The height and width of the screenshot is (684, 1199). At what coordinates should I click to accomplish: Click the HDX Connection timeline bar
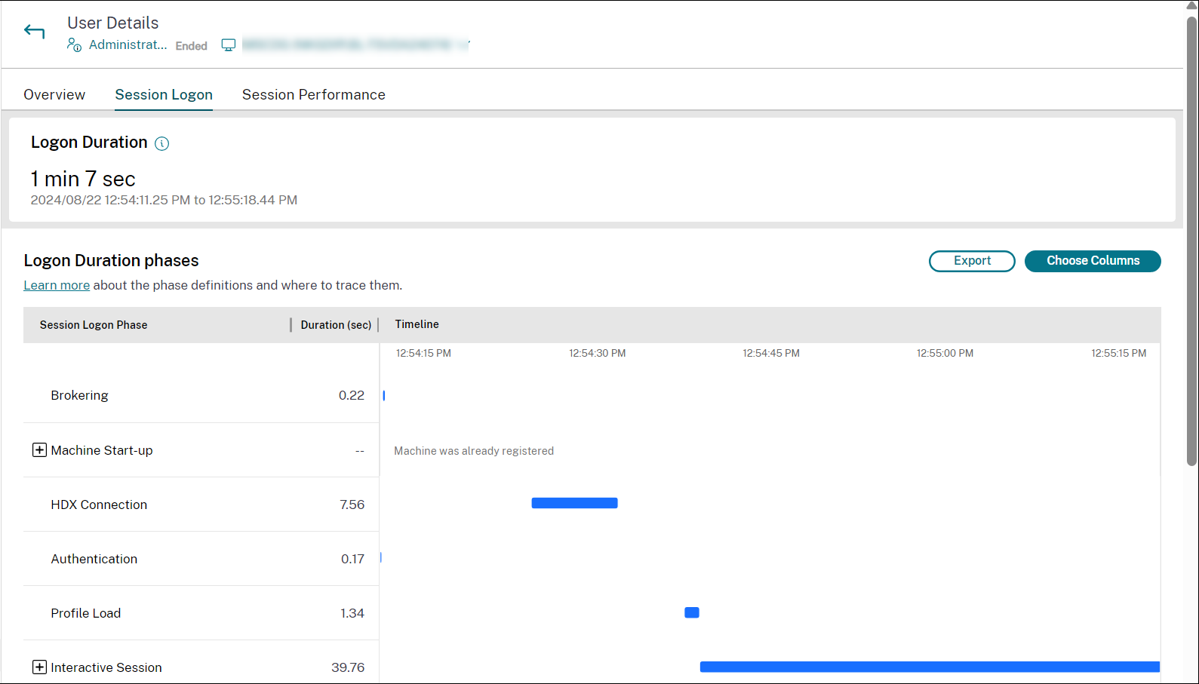click(x=574, y=503)
